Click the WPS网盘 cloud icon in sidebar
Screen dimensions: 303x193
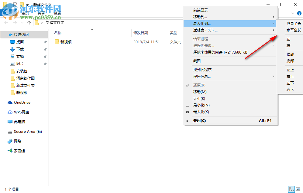coord(10,112)
